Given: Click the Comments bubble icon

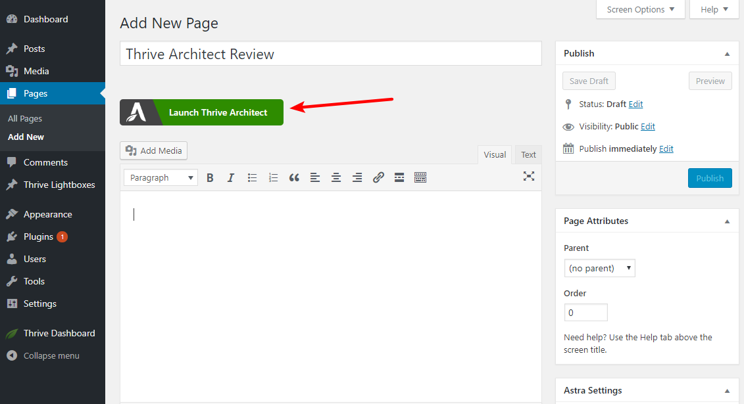Looking at the screenshot, I should coord(12,162).
